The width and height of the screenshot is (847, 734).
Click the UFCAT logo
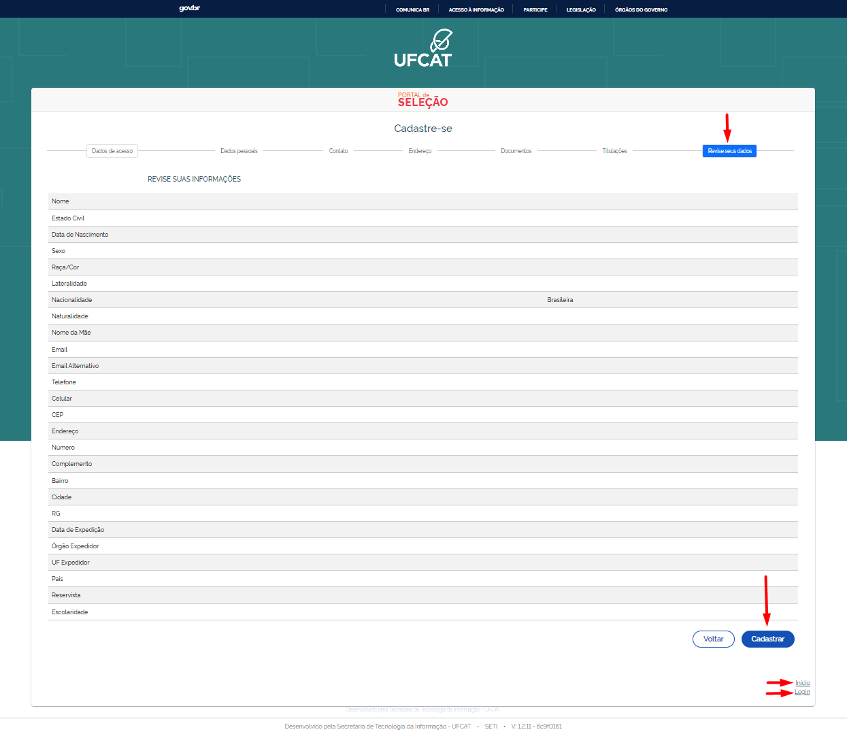[422, 48]
